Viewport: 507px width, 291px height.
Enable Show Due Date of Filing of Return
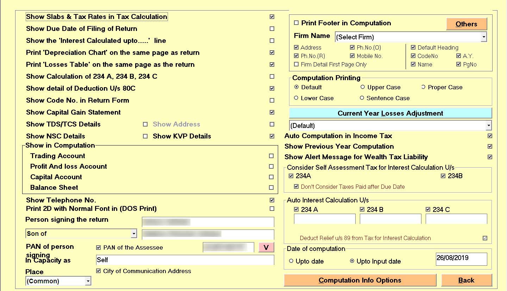[x=272, y=29]
